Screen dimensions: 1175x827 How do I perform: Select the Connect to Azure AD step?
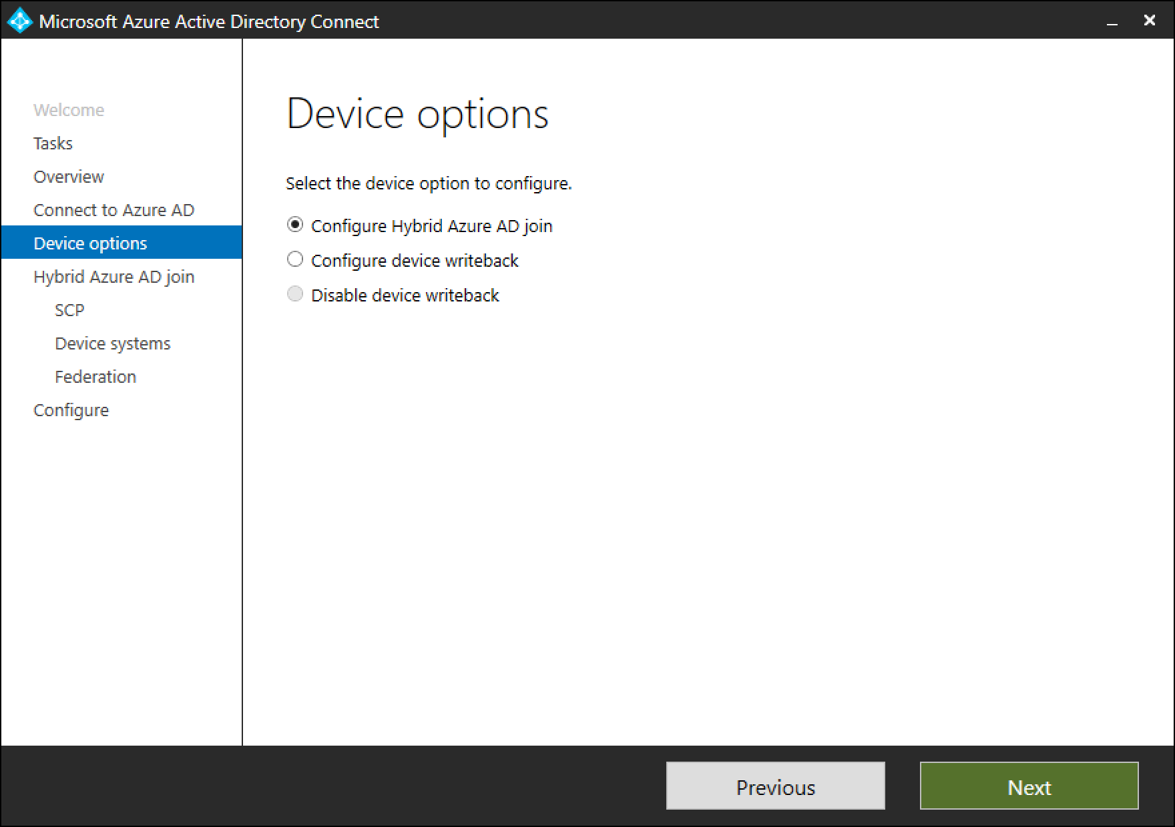[x=113, y=209]
